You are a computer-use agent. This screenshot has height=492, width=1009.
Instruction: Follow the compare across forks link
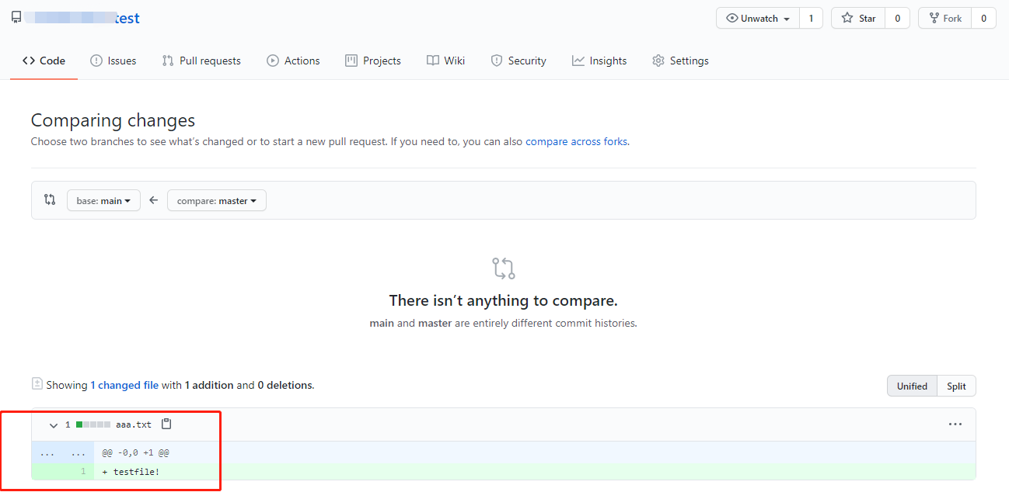576,142
